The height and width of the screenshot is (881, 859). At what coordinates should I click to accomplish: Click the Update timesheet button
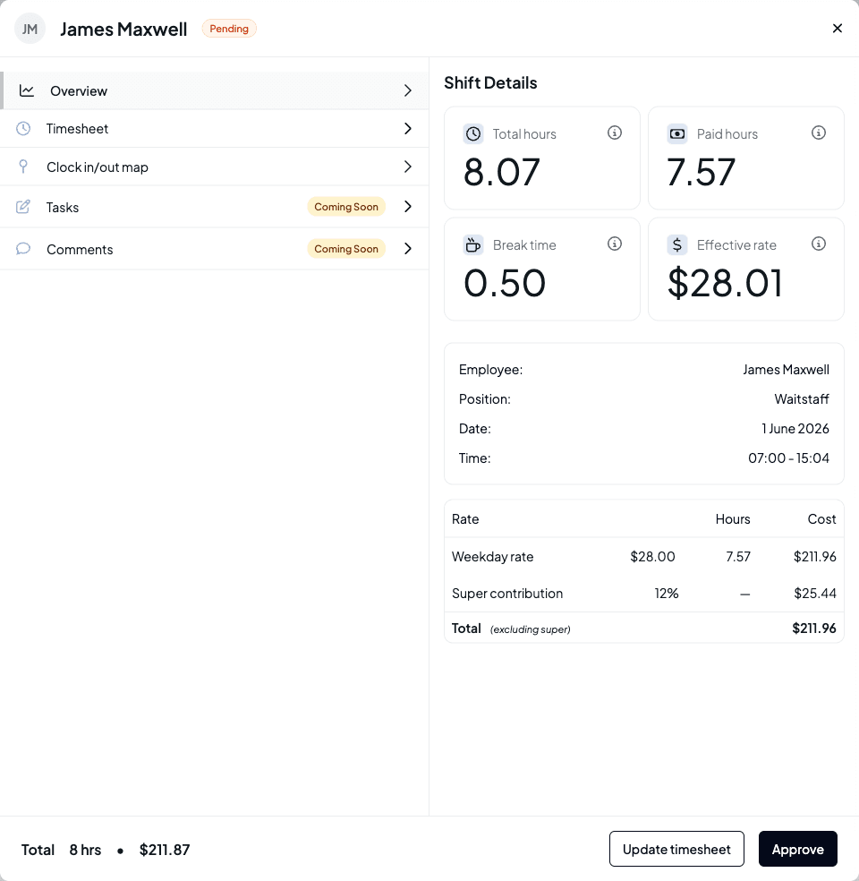point(676,849)
